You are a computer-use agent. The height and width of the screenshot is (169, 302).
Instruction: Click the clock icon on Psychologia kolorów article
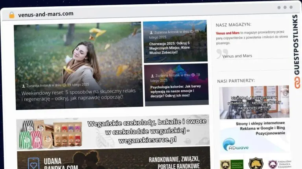coord(193,75)
